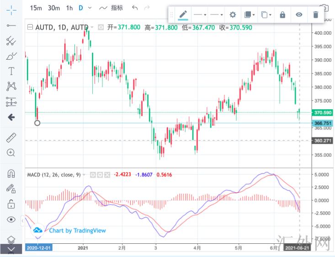Select the Text annotation tool
Screen dimensions: 335x257
[x=11, y=72]
